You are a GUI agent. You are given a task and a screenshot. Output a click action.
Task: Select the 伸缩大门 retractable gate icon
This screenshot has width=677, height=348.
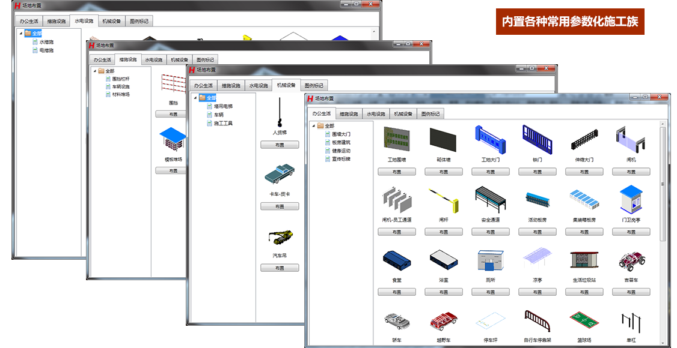click(584, 140)
